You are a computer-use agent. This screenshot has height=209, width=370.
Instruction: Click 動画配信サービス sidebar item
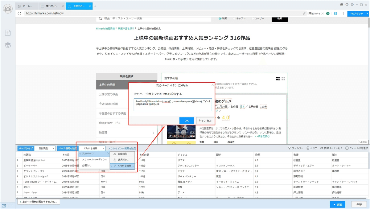pyautogui.click(x=127, y=123)
